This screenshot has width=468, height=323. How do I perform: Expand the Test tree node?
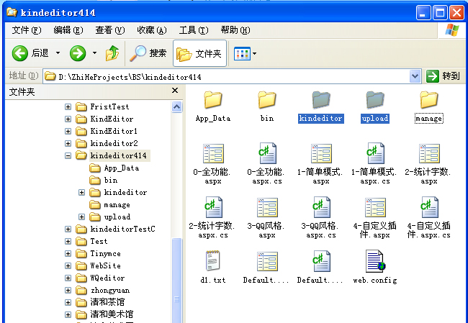[68, 241]
